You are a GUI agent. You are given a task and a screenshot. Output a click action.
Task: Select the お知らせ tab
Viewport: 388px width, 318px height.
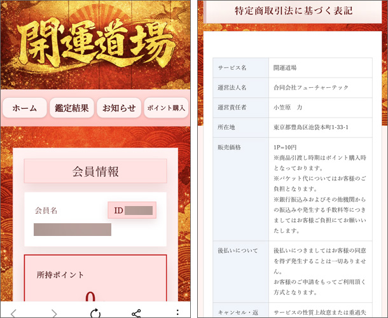(119, 108)
